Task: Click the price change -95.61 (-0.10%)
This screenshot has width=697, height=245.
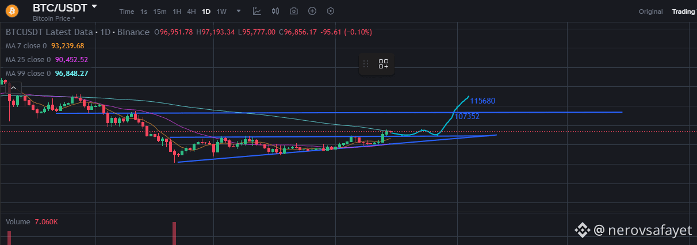Action: 346,32
